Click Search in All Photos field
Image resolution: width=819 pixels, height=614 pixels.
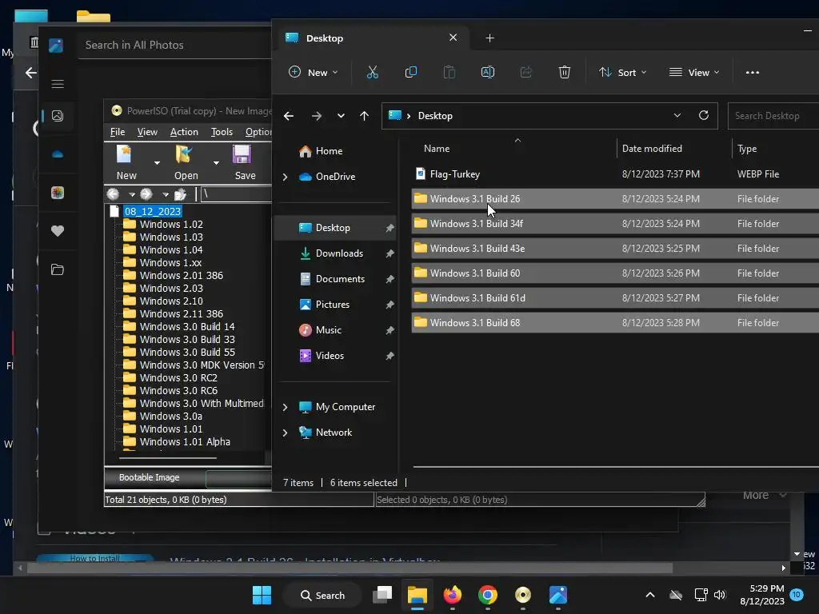pos(175,45)
